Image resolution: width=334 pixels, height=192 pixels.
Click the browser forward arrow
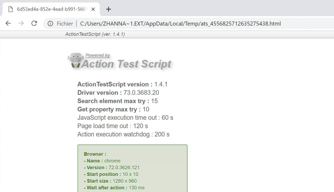click(21, 24)
